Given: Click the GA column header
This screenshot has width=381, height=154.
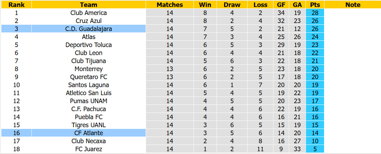Looking at the screenshot, I should (x=297, y=5).
